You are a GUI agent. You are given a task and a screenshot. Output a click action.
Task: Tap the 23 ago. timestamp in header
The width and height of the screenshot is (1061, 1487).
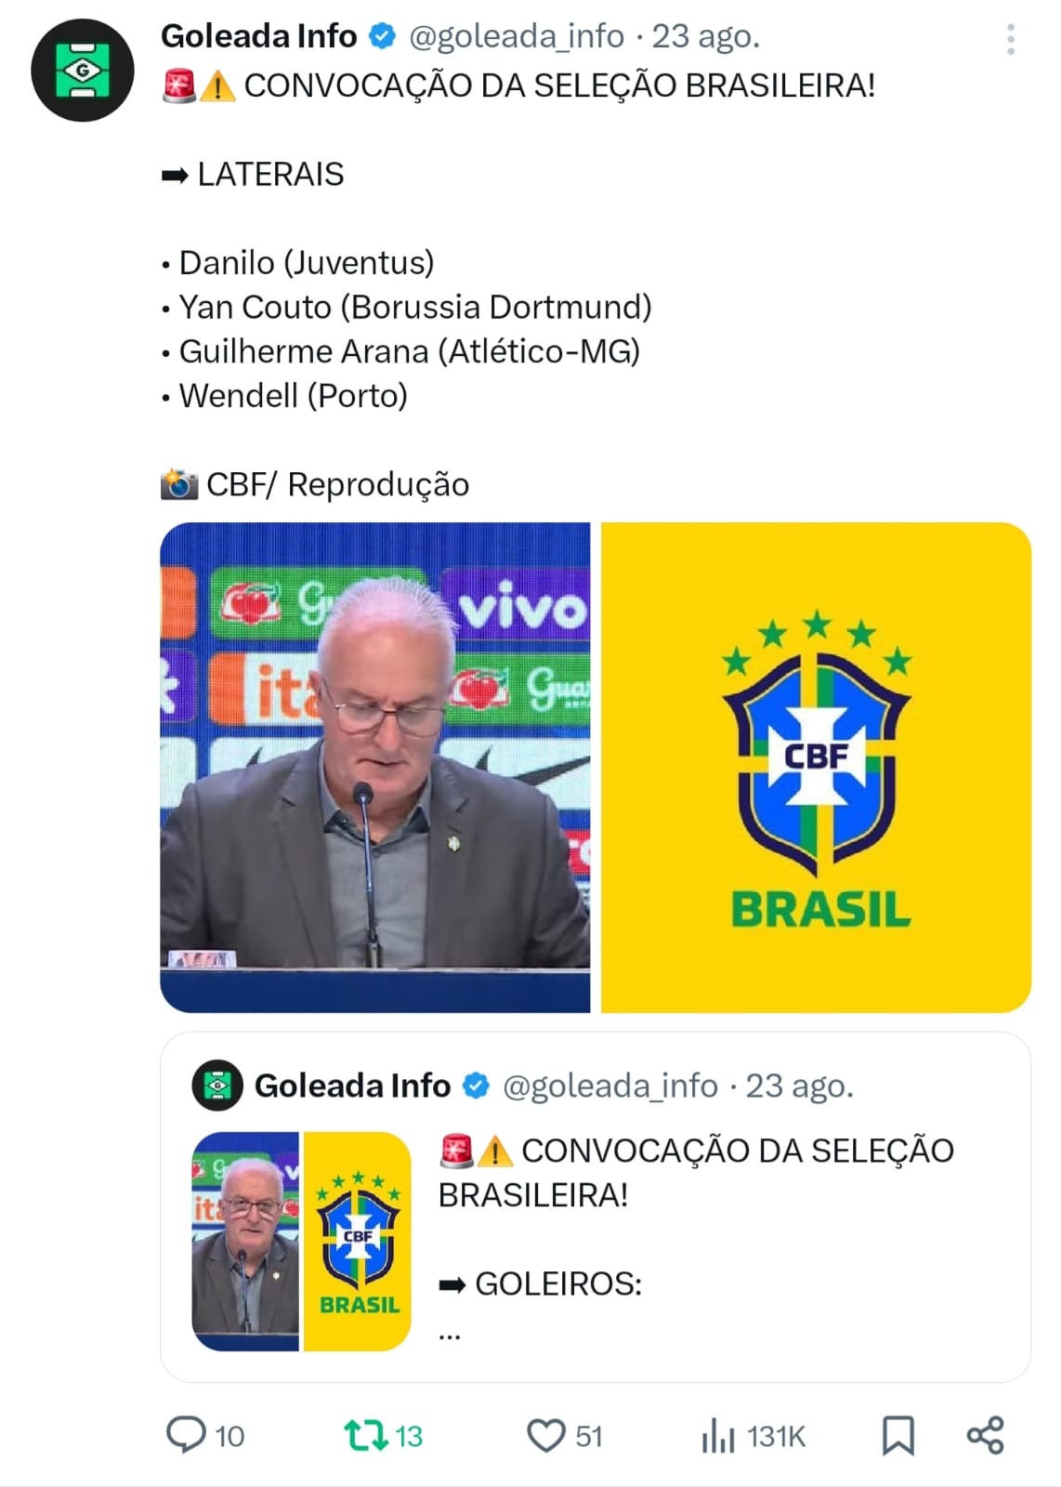click(706, 36)
